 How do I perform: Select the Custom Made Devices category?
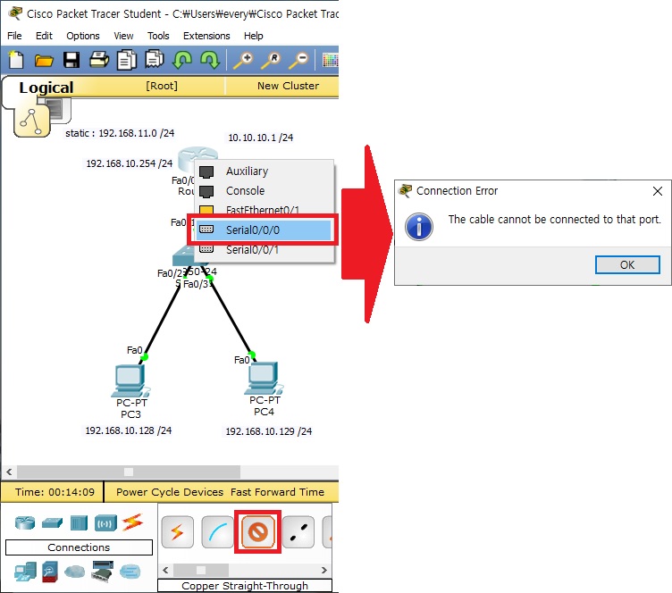tap(102, 572)
